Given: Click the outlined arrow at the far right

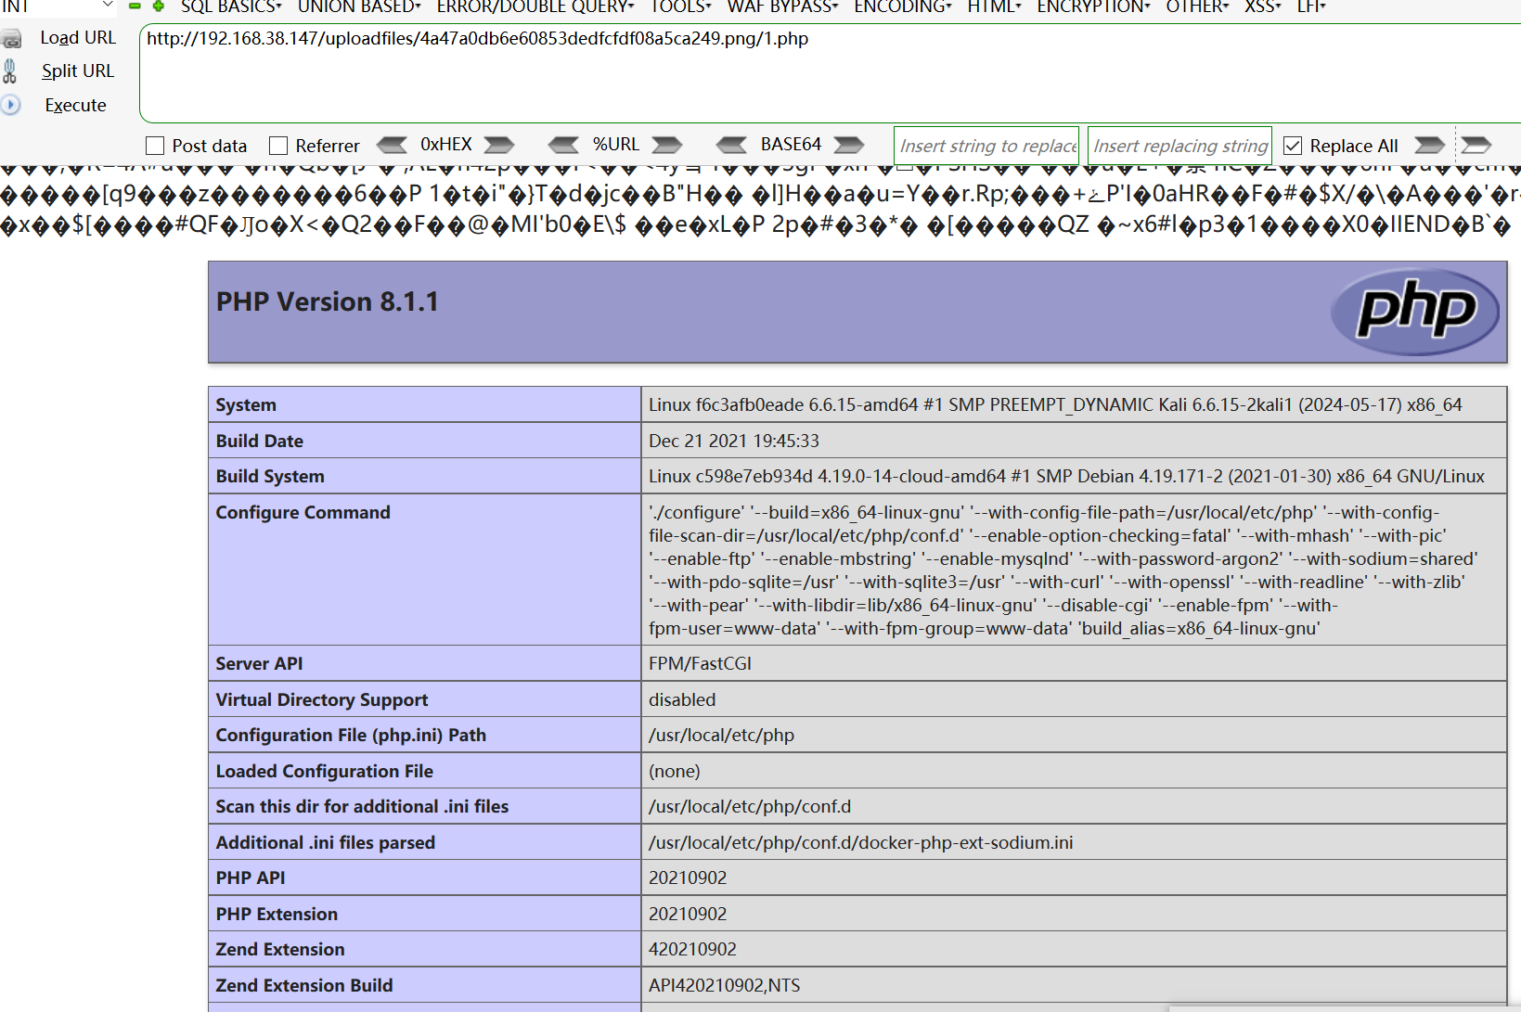Looking at the screenshot, I should tap(1476, 145).
